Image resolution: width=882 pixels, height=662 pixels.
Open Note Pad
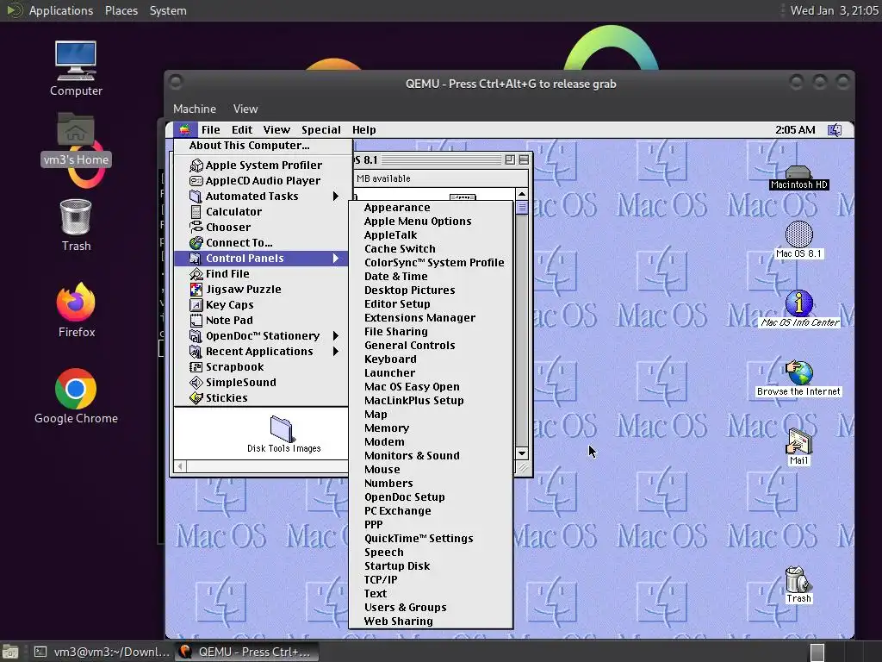260,321
